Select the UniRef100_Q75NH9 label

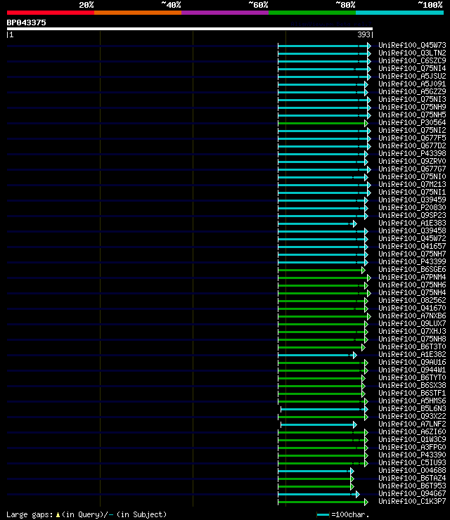click(412, 107)
